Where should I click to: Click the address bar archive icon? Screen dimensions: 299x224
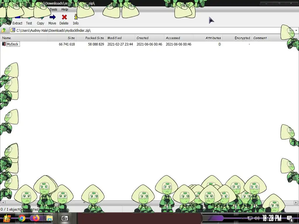click(13, 30)
